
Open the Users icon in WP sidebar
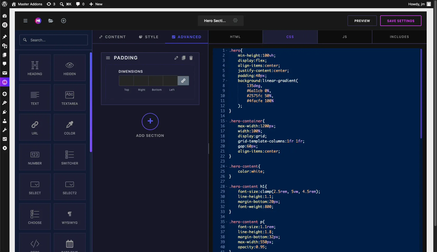click(5, 121)
